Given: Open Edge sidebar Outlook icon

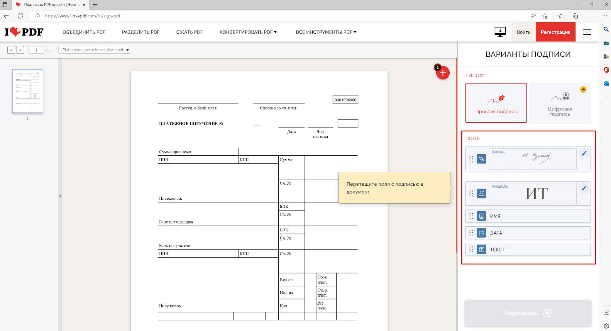Looking at the screenshot, I should coord(606,83).
